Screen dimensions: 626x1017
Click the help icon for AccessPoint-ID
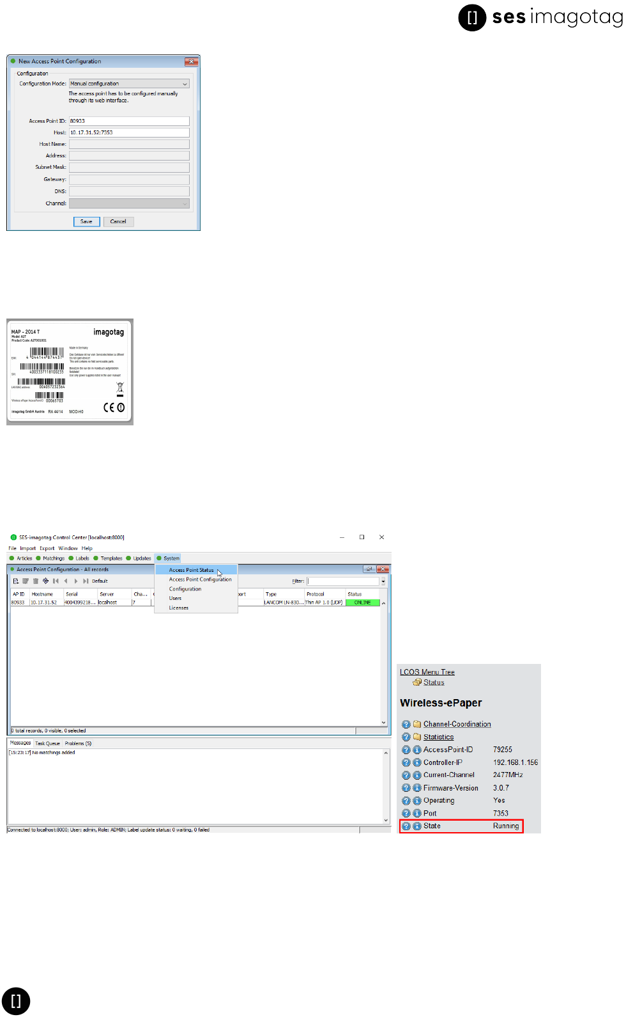click(406, 750)
